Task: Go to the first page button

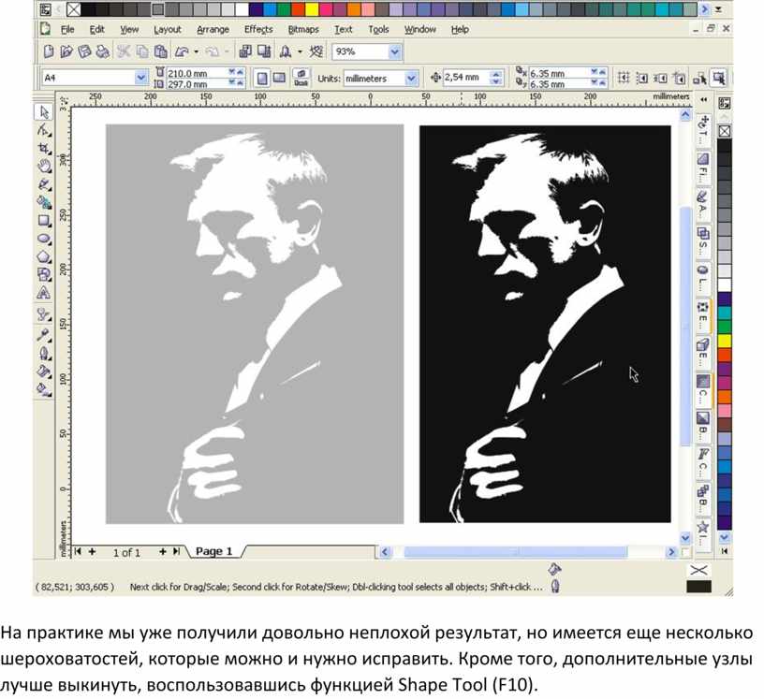Action: (78, 551)
